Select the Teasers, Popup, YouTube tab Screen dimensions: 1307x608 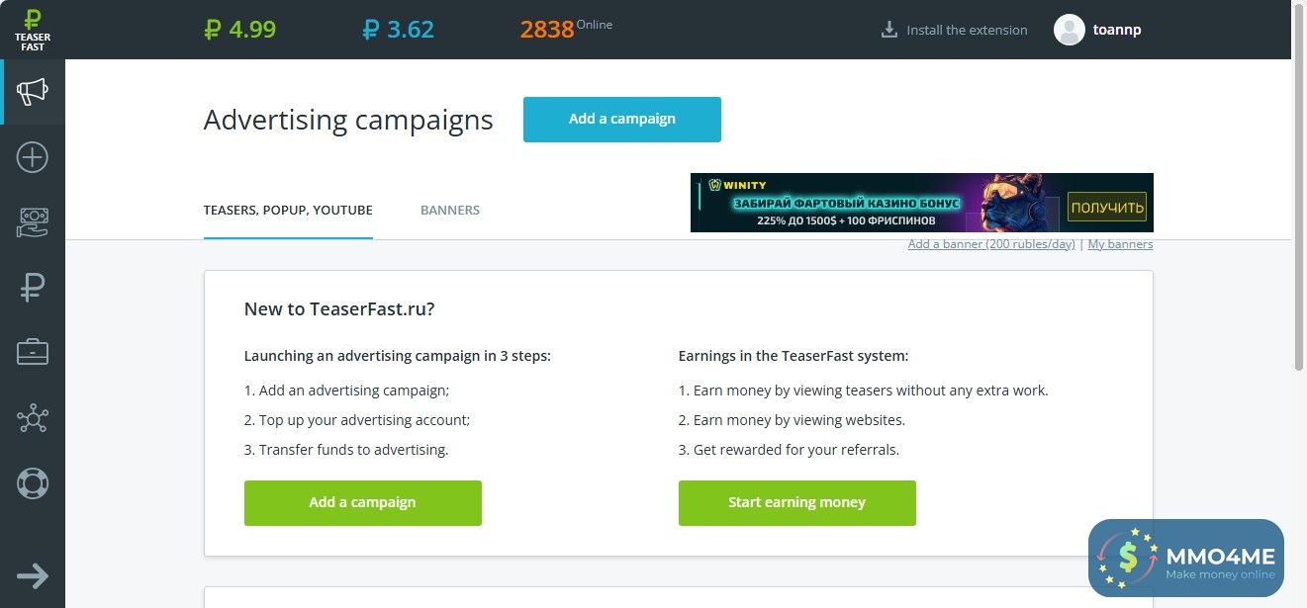pos(288,210)
